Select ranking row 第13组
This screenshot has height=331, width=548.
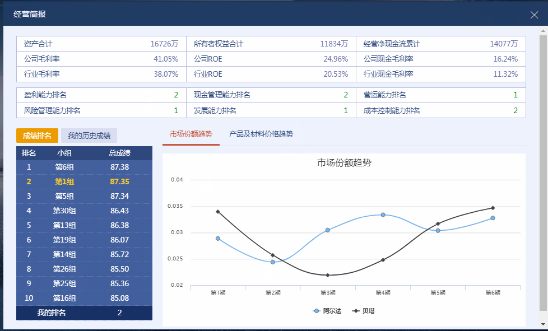coord(84,226)
